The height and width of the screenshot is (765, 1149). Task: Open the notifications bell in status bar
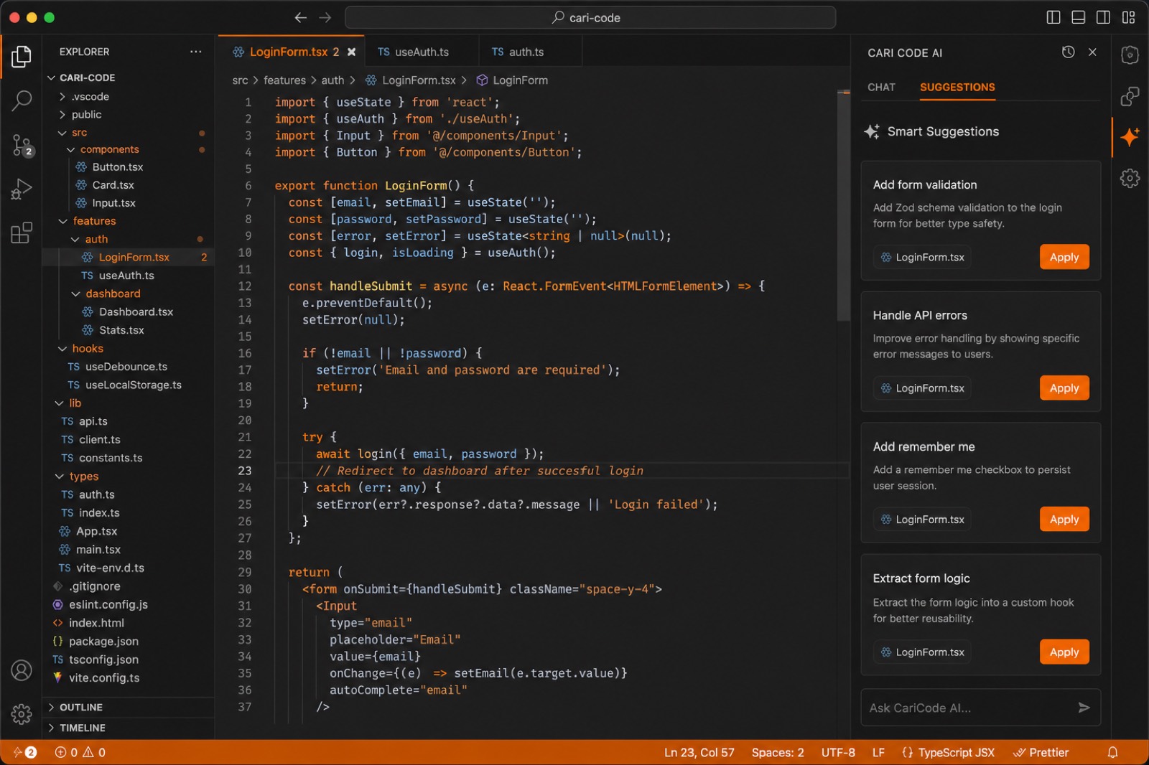(1112, 752)
